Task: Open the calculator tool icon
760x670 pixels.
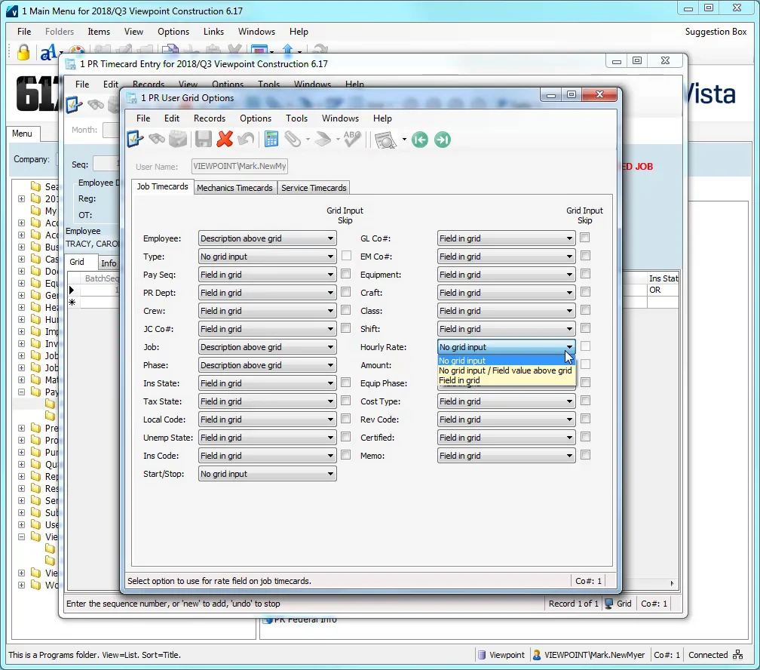Action: pyautogui.click(x=271, y=140)
